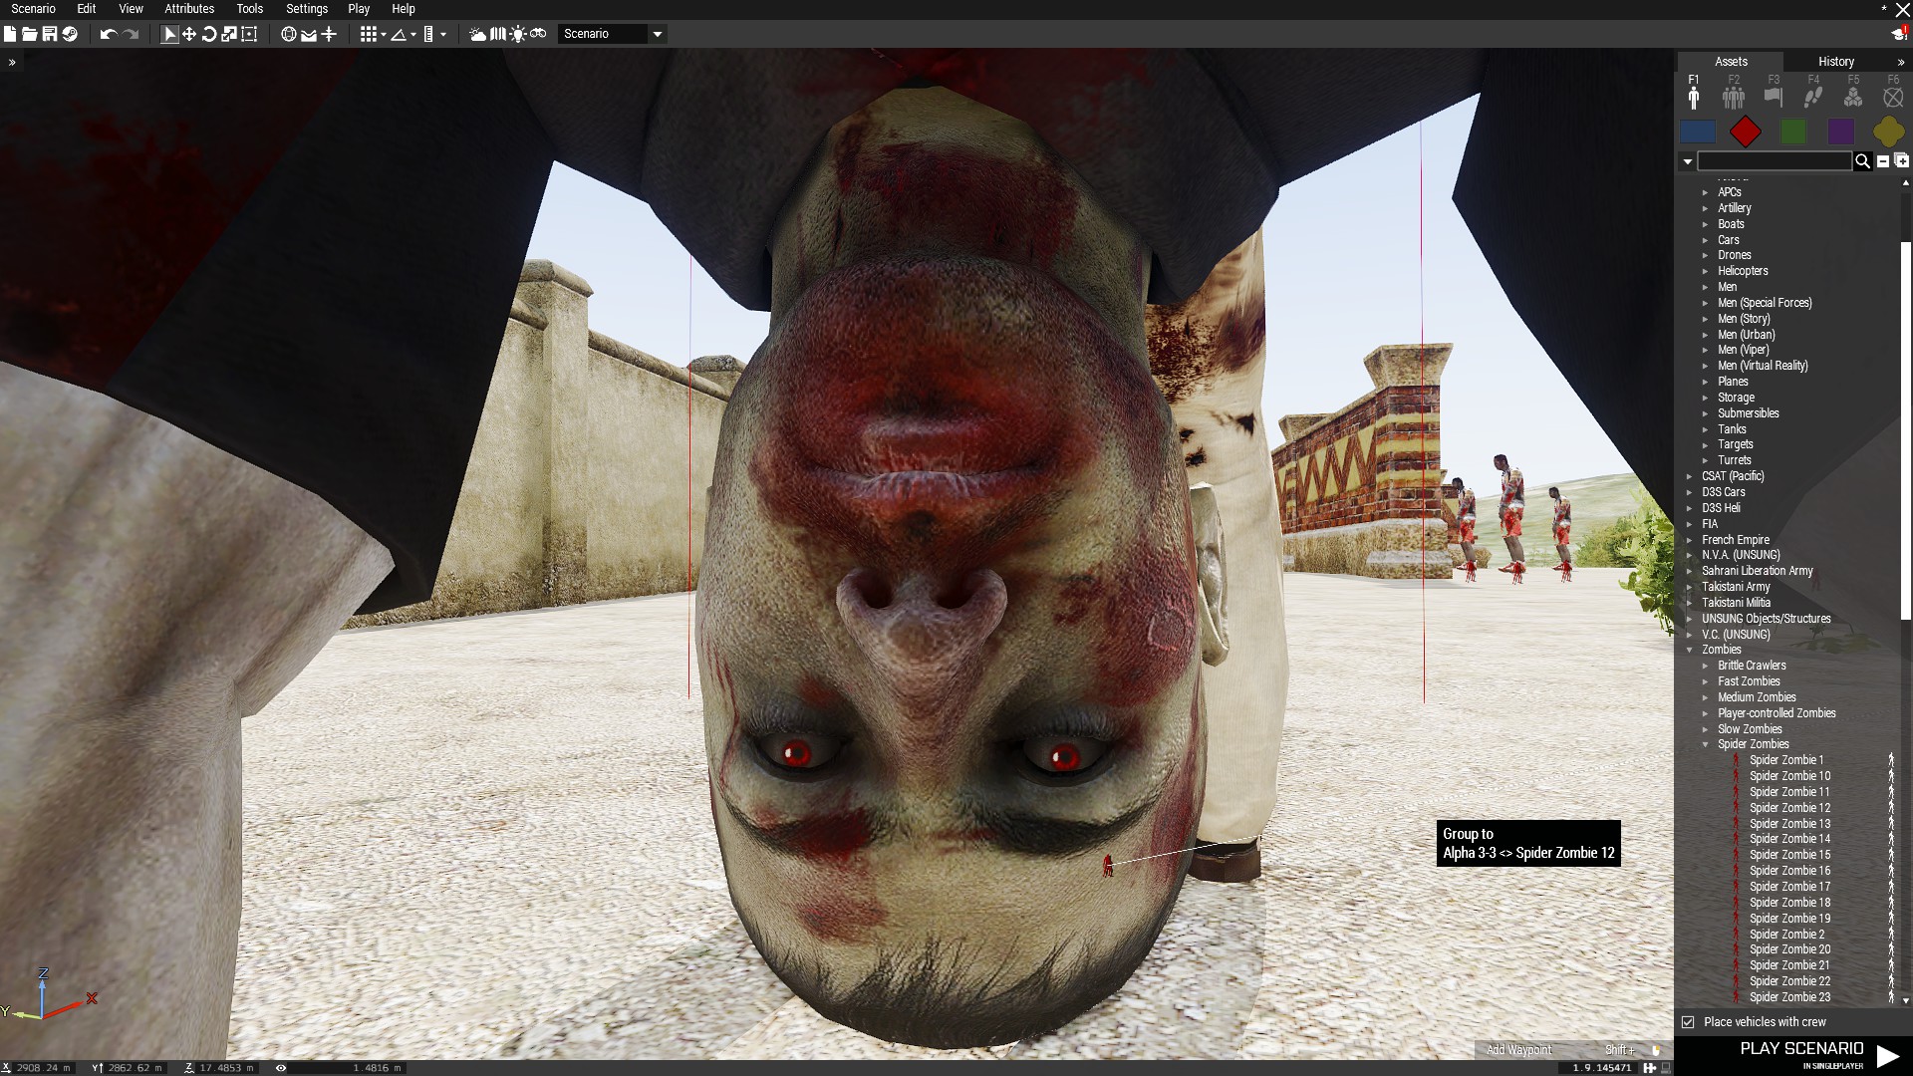Toggle Place vehicles with crew checkbox

pyautogui.click(x=1688, y=1022)
